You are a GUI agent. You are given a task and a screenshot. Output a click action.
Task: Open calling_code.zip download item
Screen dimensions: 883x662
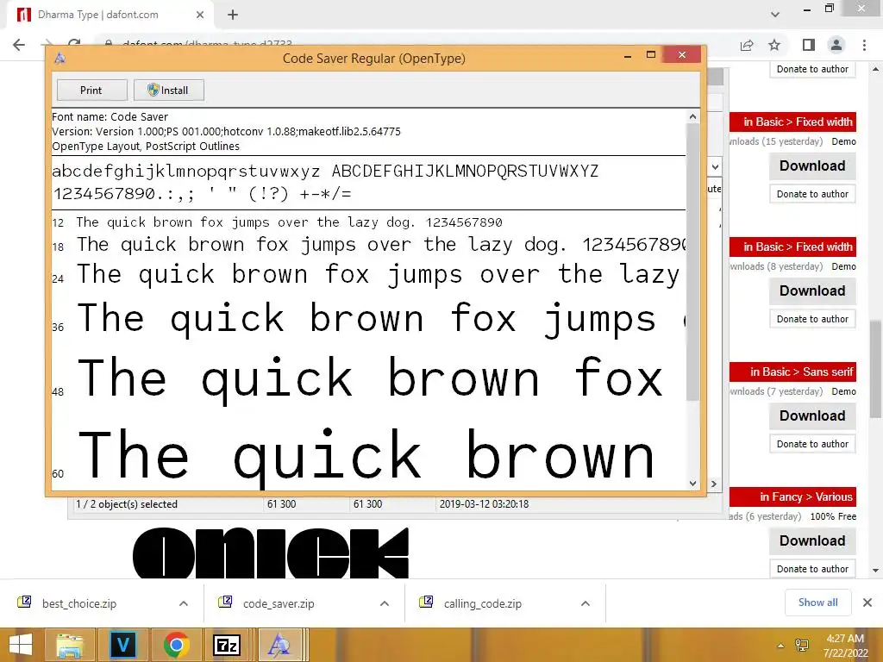[482, 603]
